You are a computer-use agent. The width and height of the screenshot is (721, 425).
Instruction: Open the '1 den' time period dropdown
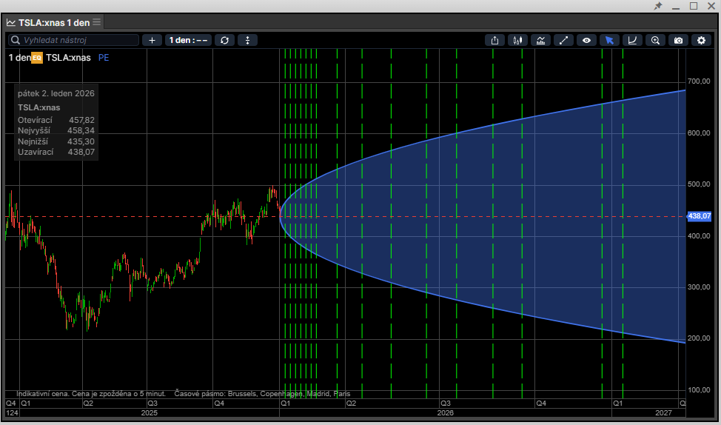(x=189, y=40)
